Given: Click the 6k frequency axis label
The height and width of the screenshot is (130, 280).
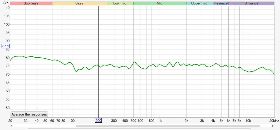Looking at the screenshot, I should [x=228, y=121].
